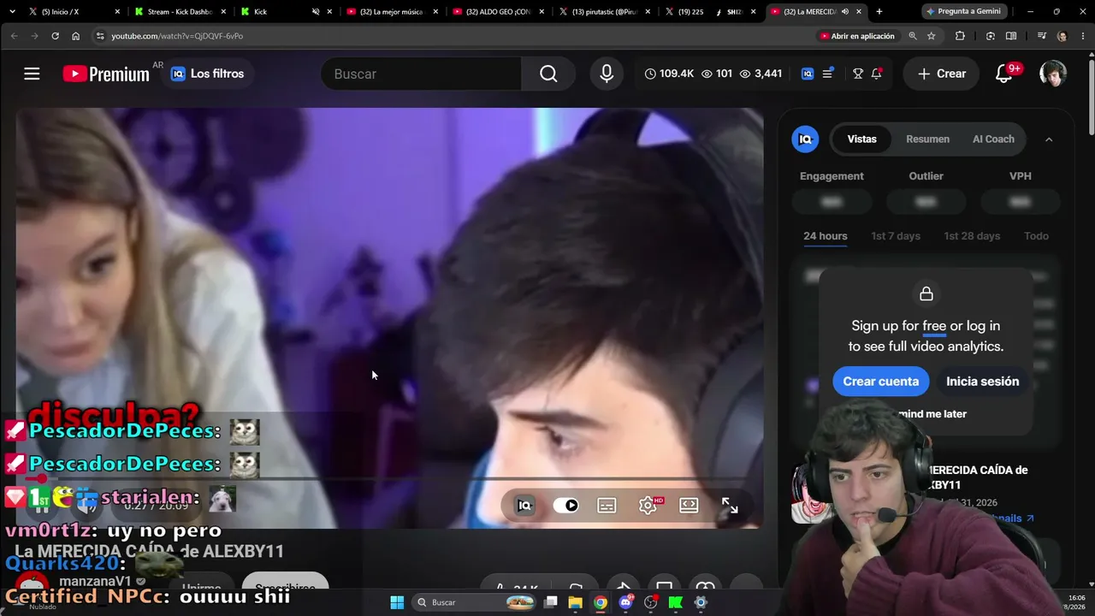
Task: Switch to the Vistas tab
Action: pos(861,139)
